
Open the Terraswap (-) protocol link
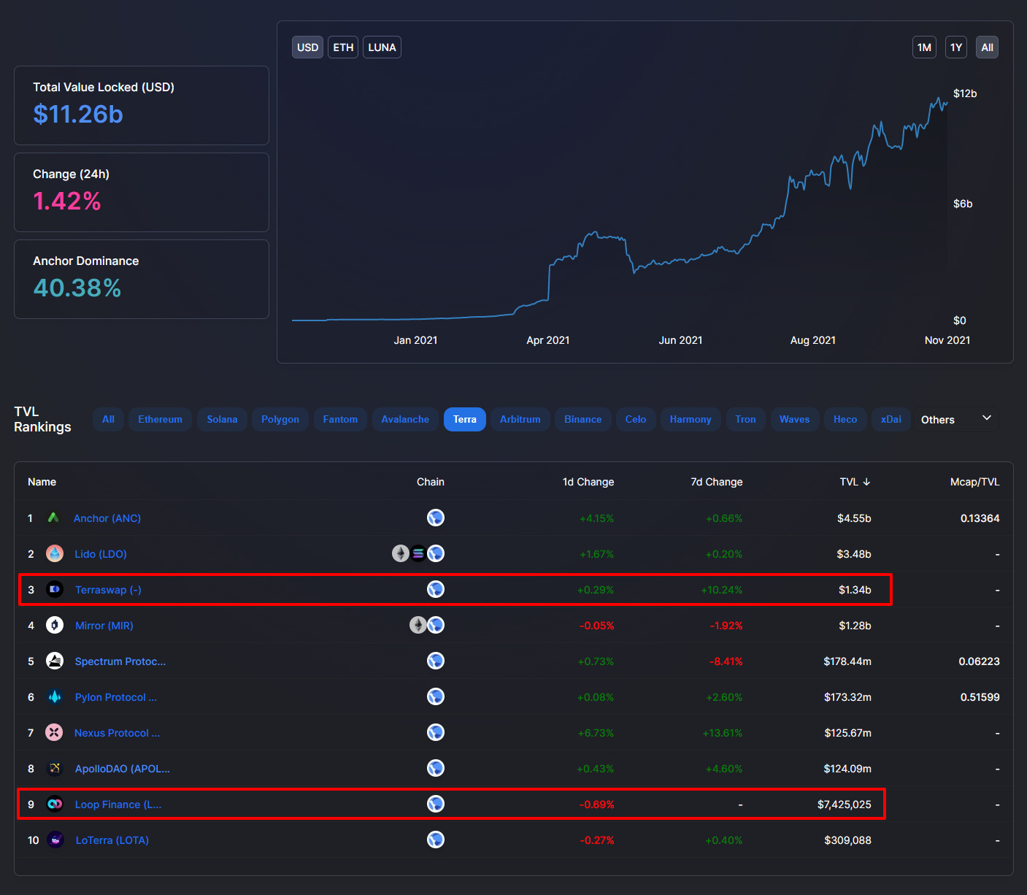[x=108, y=590]
